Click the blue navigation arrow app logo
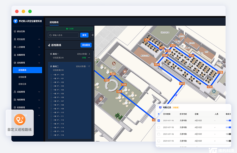Screen dimensions: 237x153 coord(15,21)
